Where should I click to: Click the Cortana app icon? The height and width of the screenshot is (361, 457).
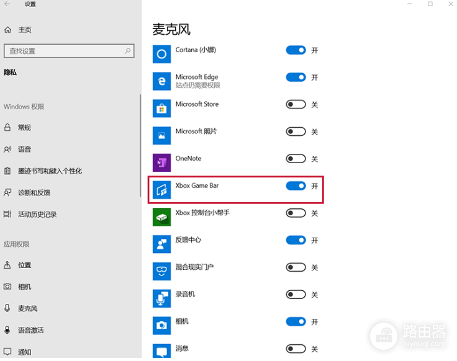coord(161,54)
